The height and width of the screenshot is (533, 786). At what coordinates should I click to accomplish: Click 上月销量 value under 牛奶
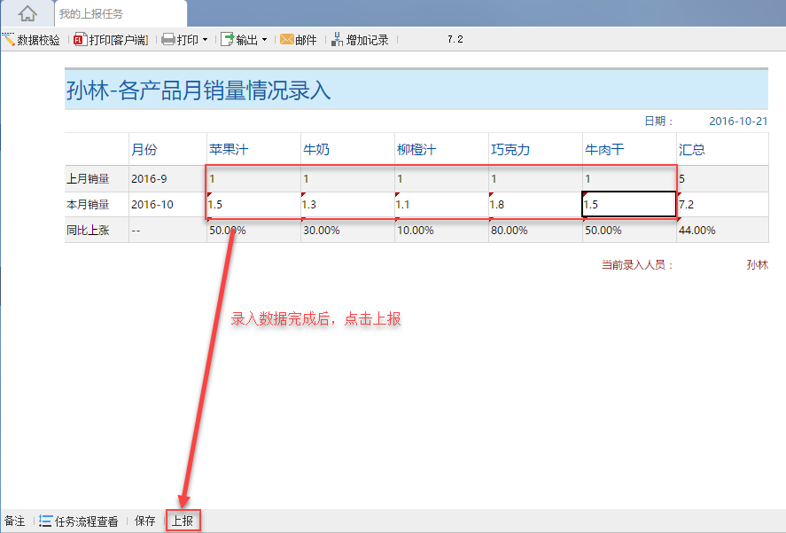(x=347, y=178)
